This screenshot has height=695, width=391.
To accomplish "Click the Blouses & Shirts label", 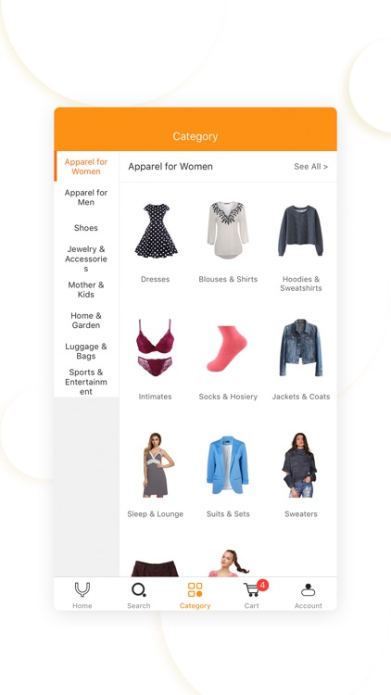I will (228, 279).
